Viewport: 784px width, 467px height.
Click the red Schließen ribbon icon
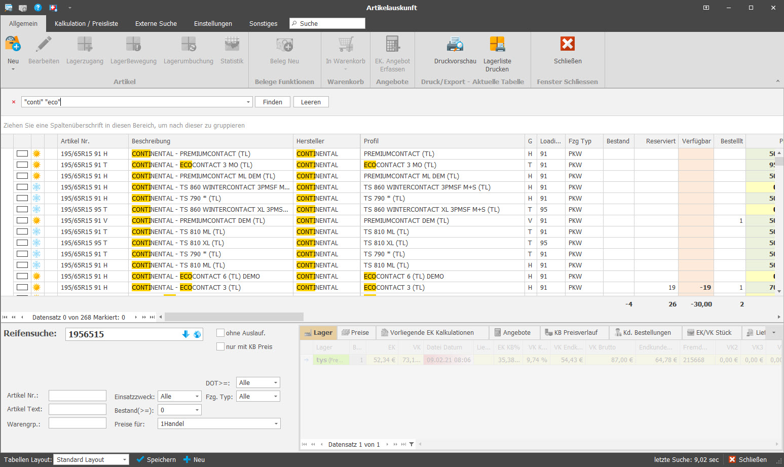(568, 44)
